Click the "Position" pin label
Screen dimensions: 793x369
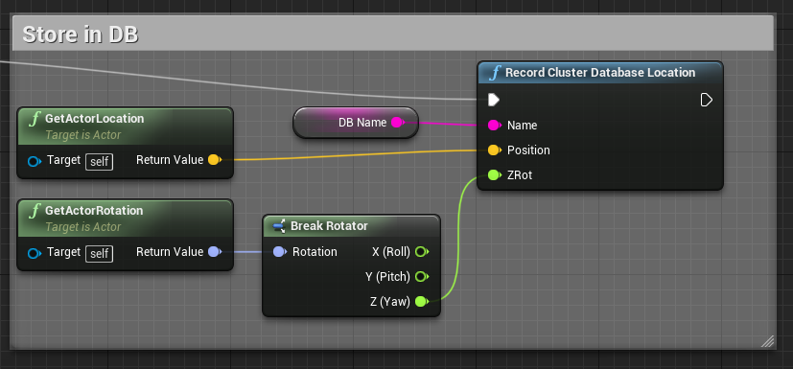528,150
